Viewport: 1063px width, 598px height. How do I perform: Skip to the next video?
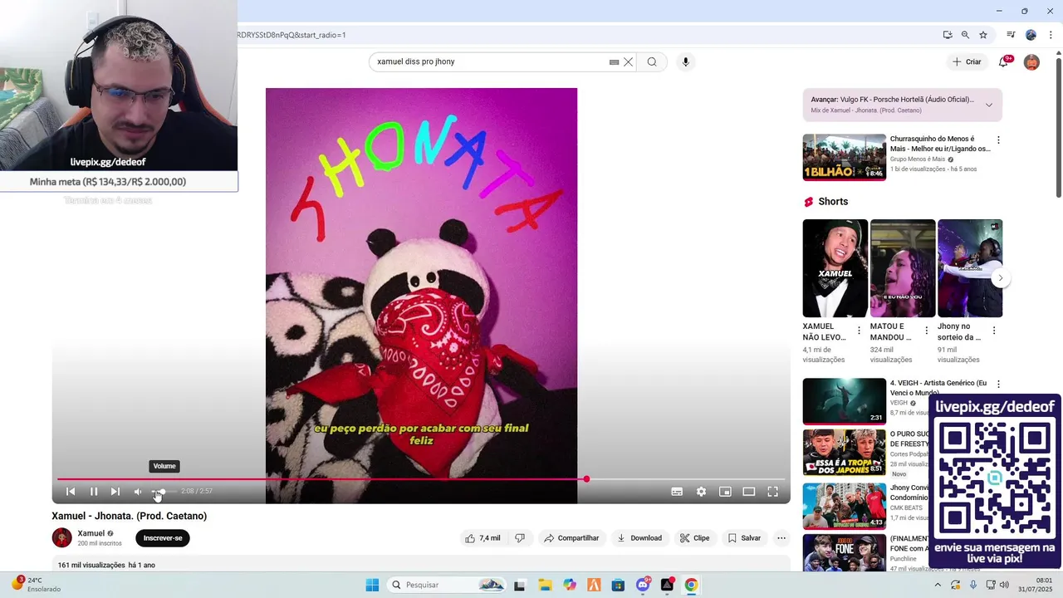point(115,492)
